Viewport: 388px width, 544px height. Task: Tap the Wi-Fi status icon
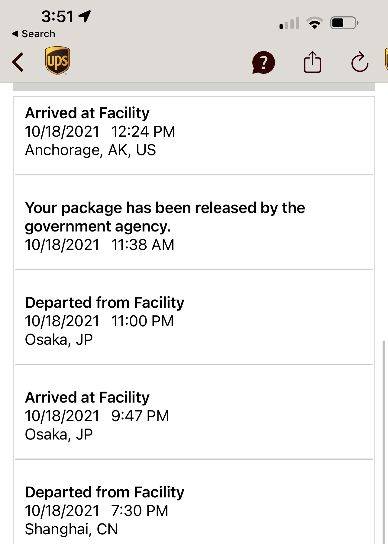click(x=315, y=23)
